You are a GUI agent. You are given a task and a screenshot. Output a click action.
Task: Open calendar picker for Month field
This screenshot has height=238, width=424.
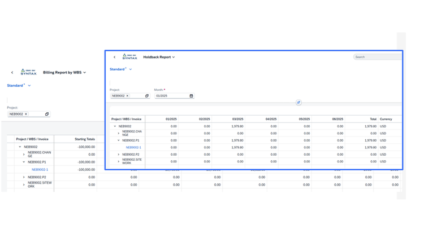[x=191, y=96]
